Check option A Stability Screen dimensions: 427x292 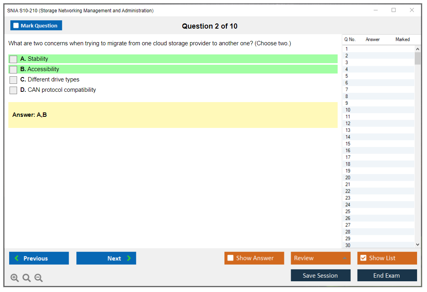(14, 59)
